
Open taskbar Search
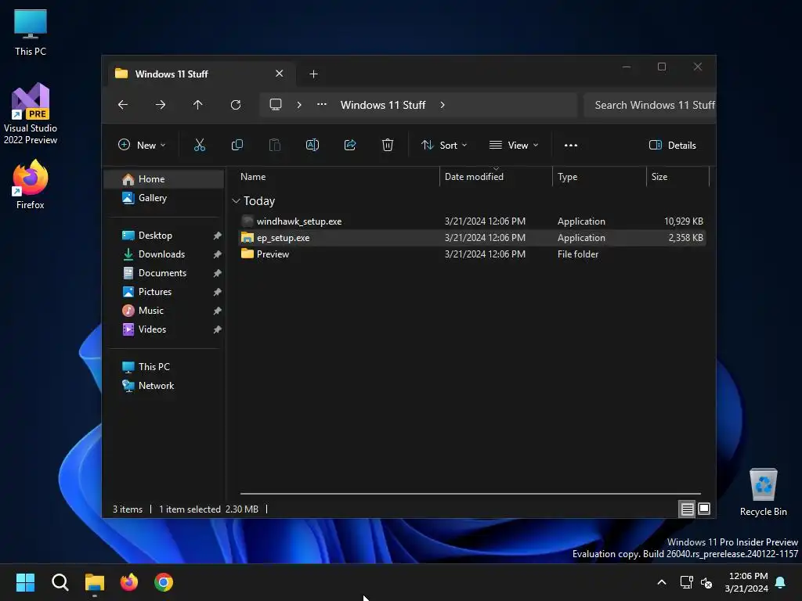click(x=60, y=582)
